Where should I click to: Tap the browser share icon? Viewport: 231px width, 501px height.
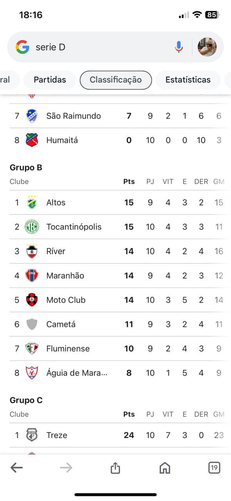click(x=115, y=467)
